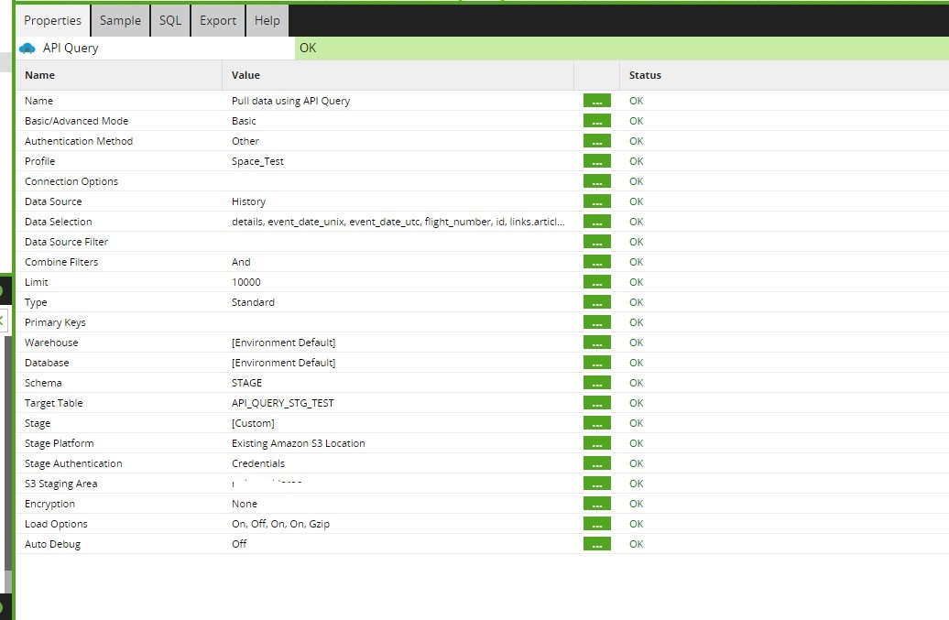The width and height of the screenshot is (949, 620).
Task: Expand the collapsed left side panel
Action: pos(5,321)
